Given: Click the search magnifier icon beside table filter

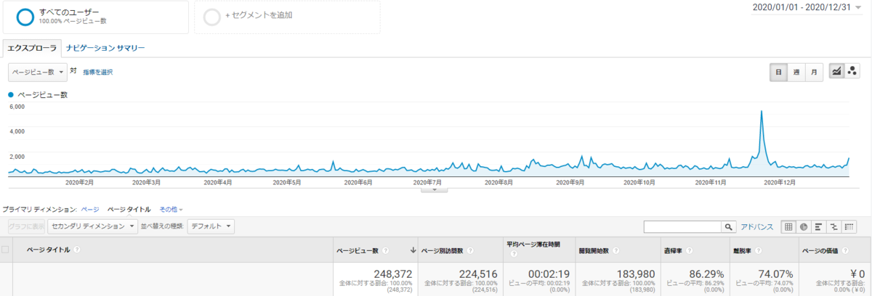Looking at the screenshot, I should point(728,226).
